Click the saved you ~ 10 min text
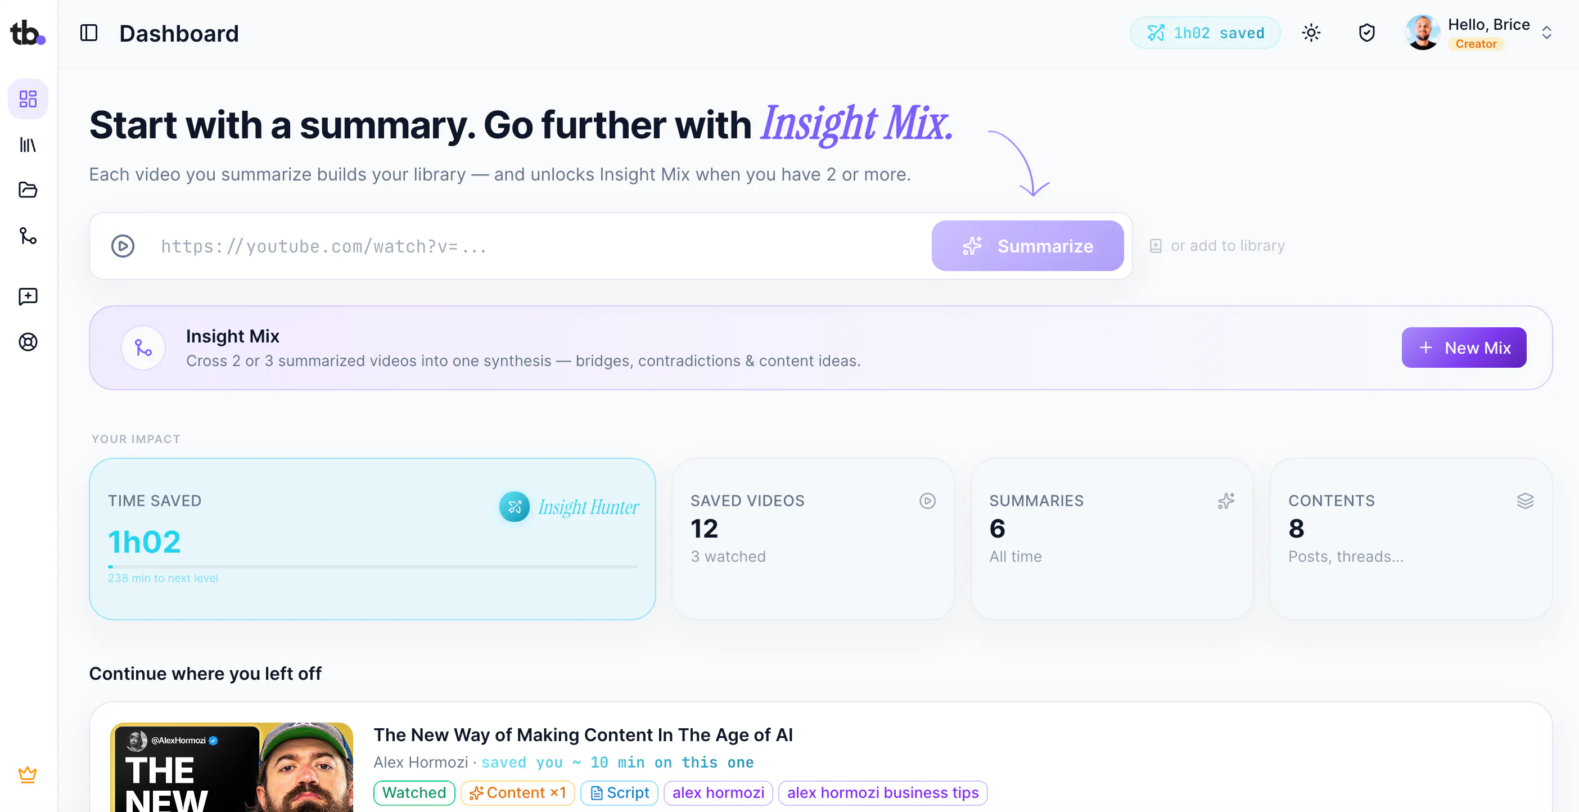Image resolution: width=1579 pixels, height=812 pixels. click(x=617, y=763)
